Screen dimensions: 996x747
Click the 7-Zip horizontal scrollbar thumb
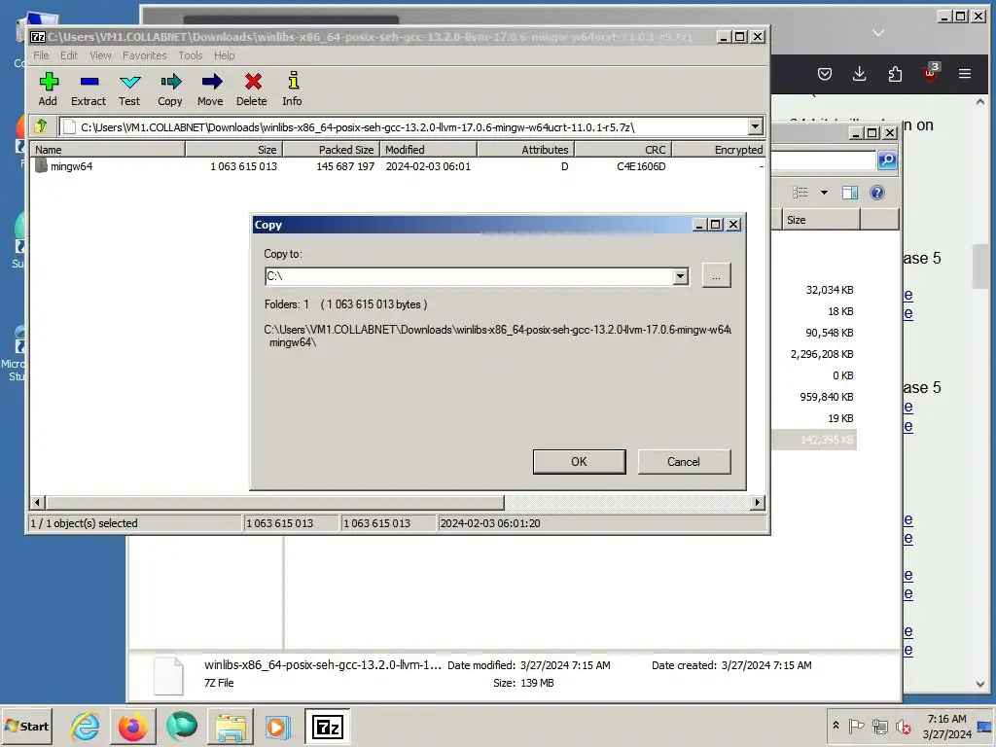(274, 503)
